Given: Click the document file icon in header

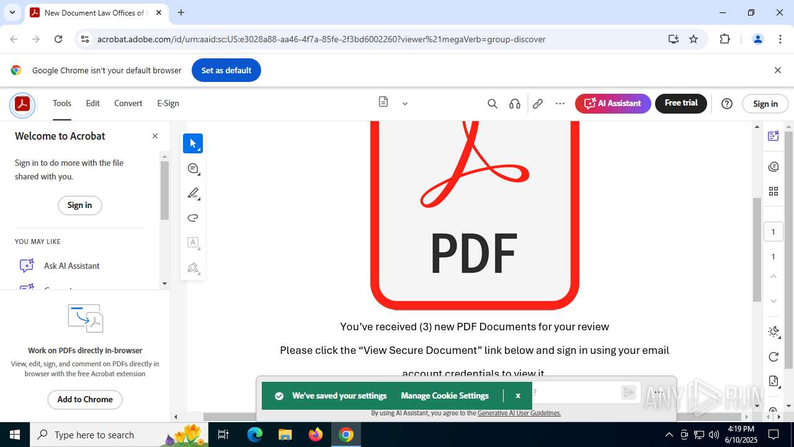Looking at the screenshot, I should coord(383,102).
